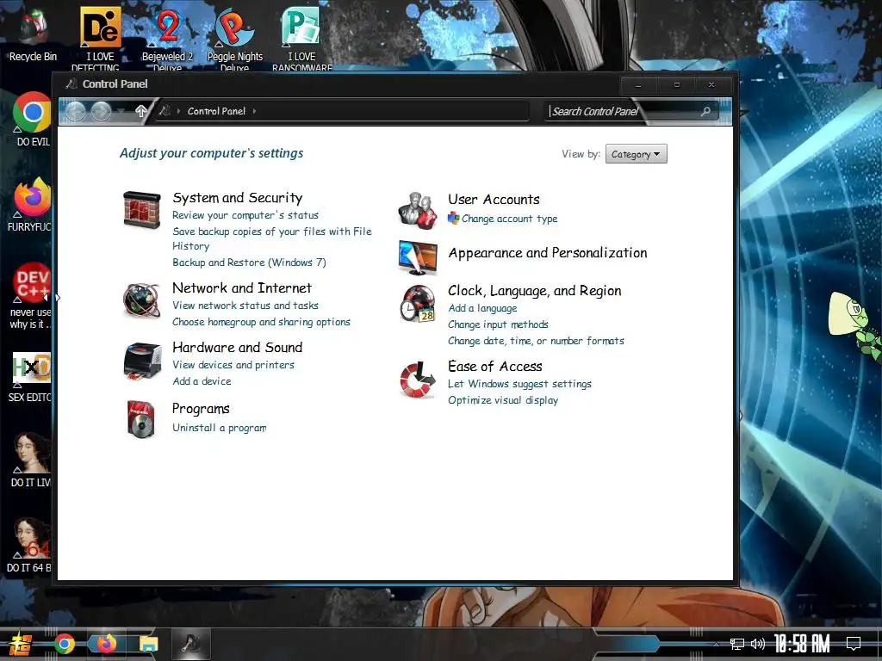Open Ease of Access heading
The image size is (882, 661).
(495, 367)
